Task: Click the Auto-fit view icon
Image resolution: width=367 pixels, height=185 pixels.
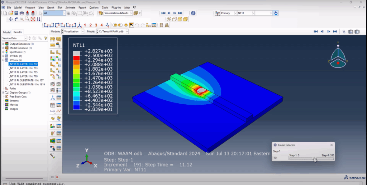Action: pyautogui.click(x=33, y=19)
